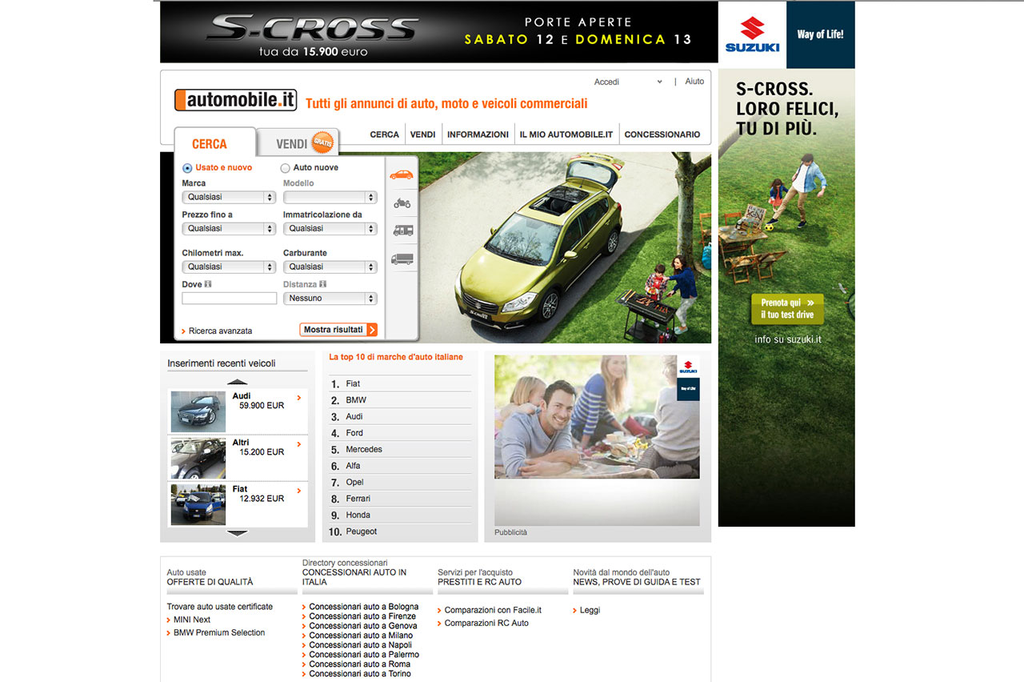
Task: Select the "Auto nuove" radio button
Action: tap(285, 168)
